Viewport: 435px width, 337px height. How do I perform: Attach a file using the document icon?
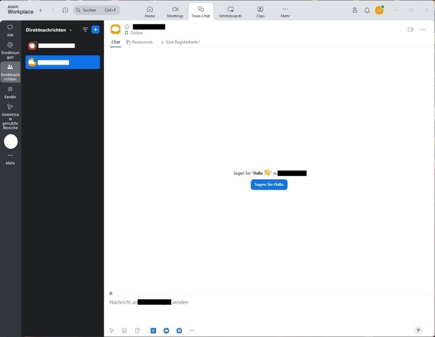point(138,330)
